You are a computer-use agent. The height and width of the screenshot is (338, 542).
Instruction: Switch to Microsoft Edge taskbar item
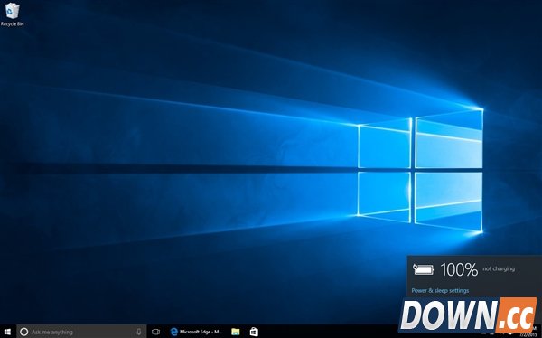tap(196, 332)
